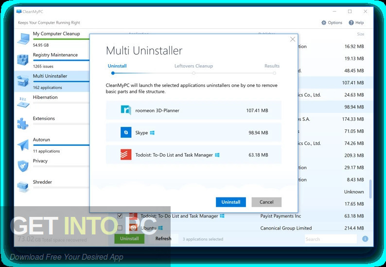Viewport: 386px width, 267px height.
Task: Click the 11 applications label under Autorun
Action: tap(46, 151)
